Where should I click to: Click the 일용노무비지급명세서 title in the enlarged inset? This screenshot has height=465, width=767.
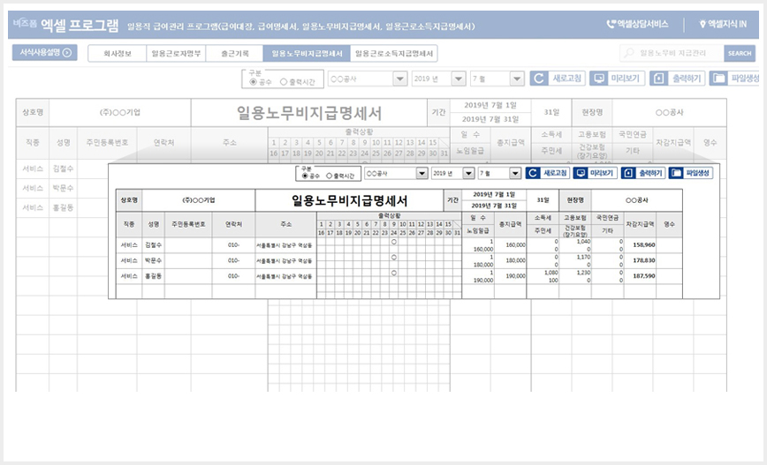coord(349,200)
